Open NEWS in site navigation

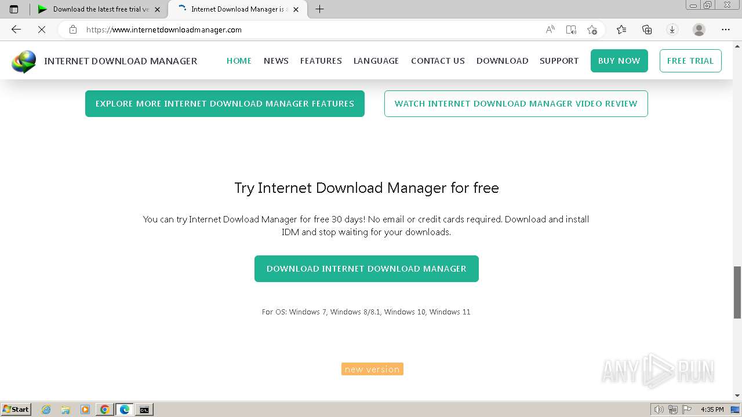click(276, 61)
